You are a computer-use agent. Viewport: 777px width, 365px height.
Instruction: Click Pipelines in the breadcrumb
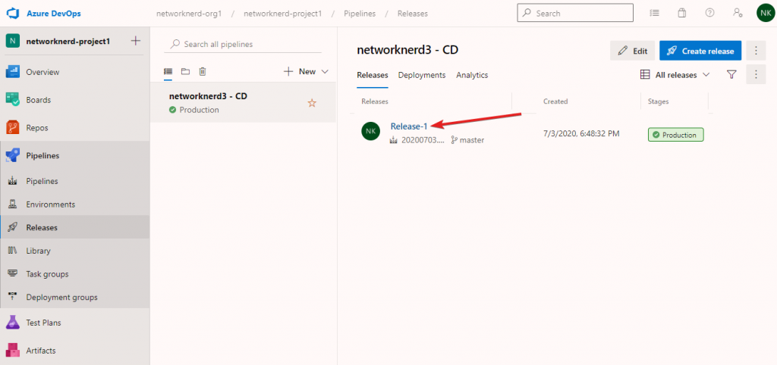tap(360, 14)
